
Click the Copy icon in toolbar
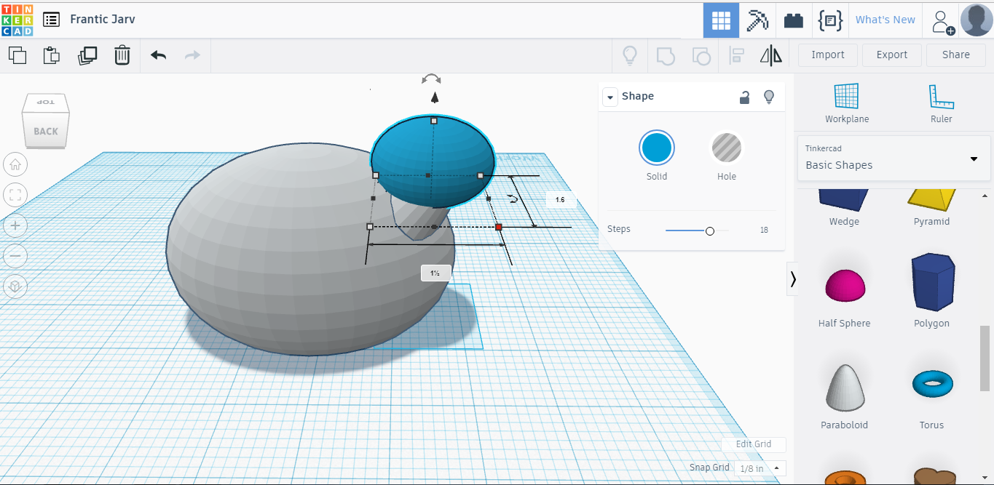(x=17, y=55)
